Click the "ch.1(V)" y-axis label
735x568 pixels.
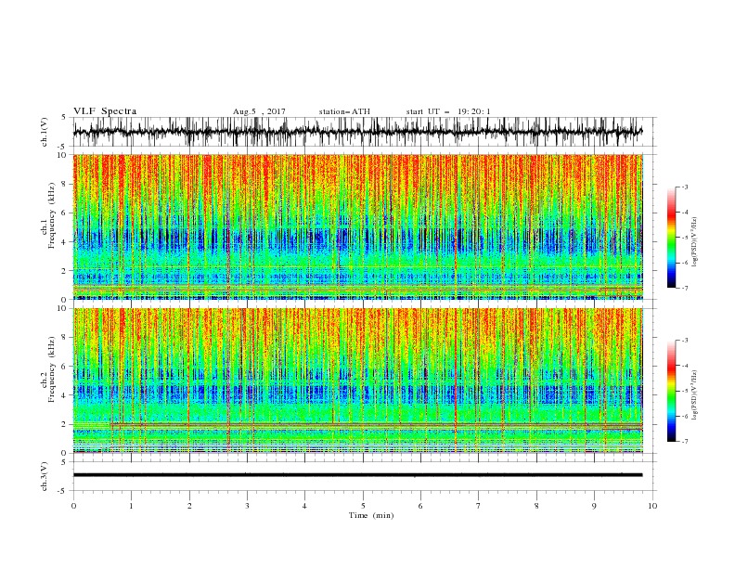[45, 132]
